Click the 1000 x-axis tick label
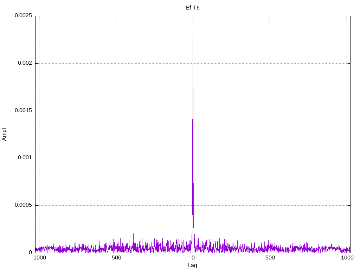This screenshot has height=270, width=360. 347,258
